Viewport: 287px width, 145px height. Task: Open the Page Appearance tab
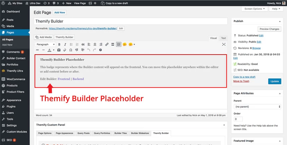(64, 133)
